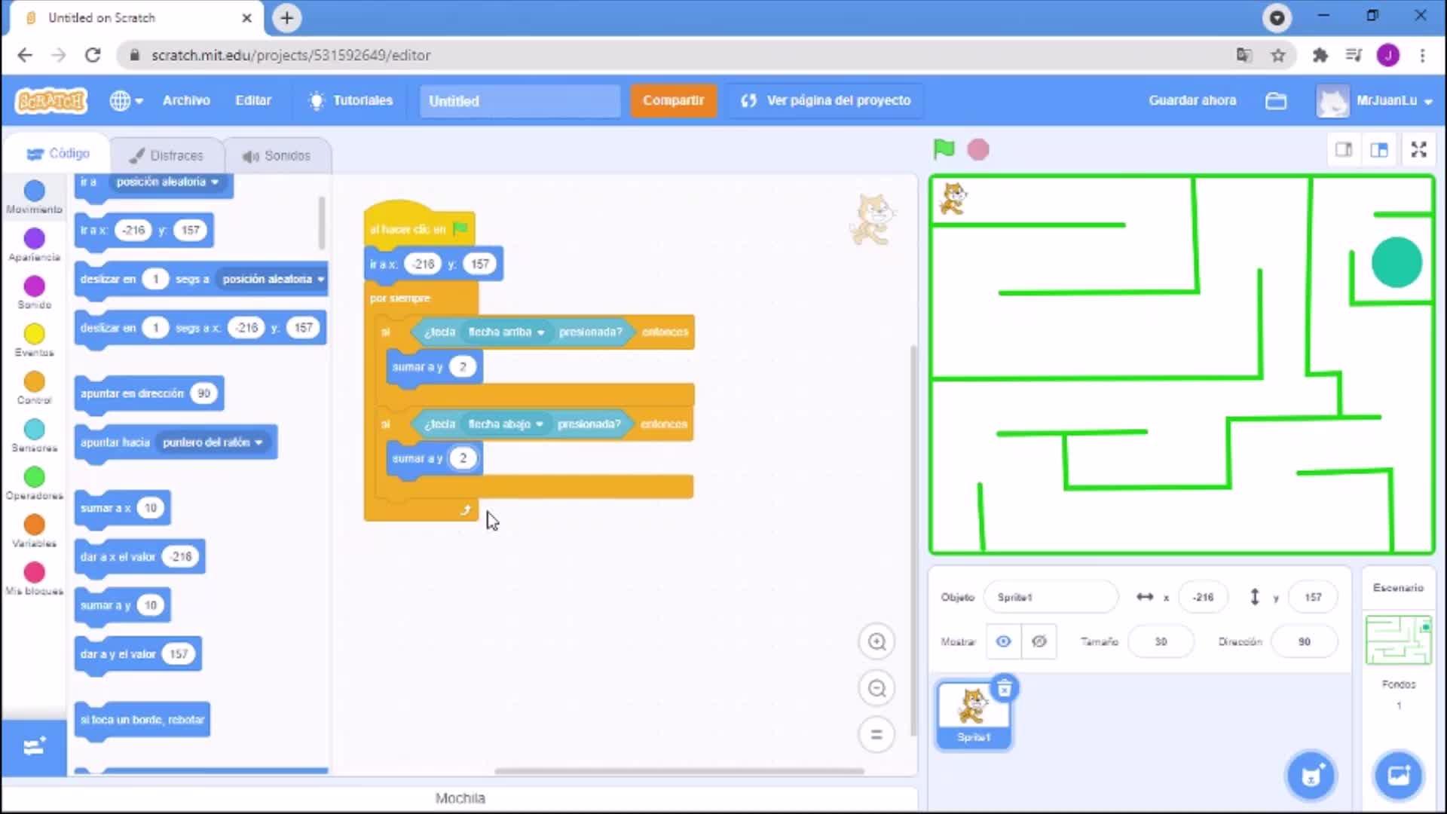Click the Compartir button

pyautogui.click(x=672, y=100)
